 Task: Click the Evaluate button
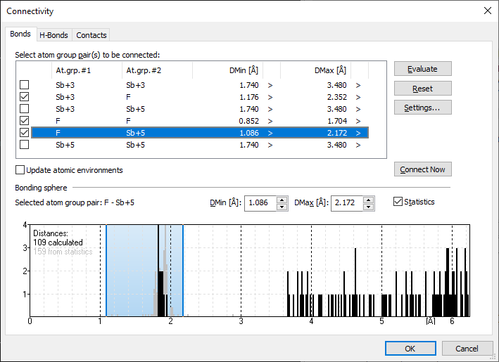point(422,69)
